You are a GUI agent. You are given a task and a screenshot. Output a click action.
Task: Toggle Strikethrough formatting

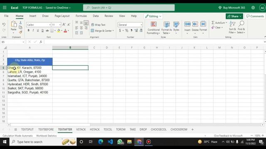(47, 31)
